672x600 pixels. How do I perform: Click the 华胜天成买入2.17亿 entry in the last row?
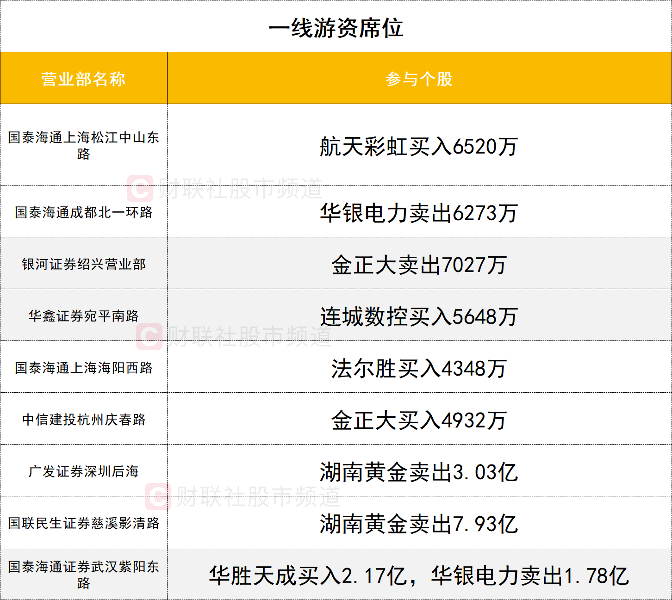308,575
